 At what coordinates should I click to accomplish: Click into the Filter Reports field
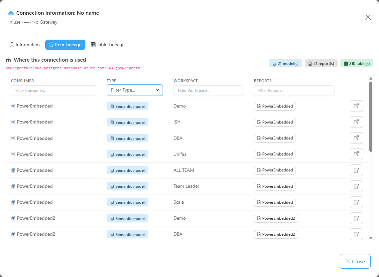coord(294,91)
